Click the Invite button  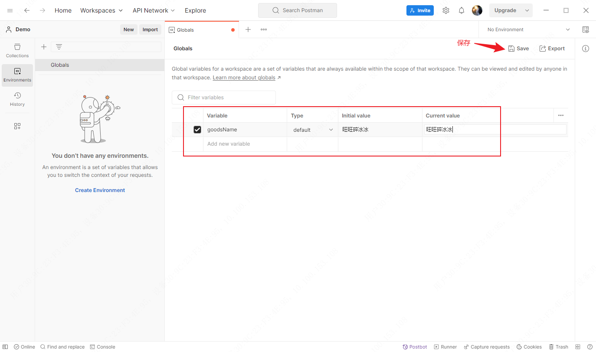tap(420, 10)
